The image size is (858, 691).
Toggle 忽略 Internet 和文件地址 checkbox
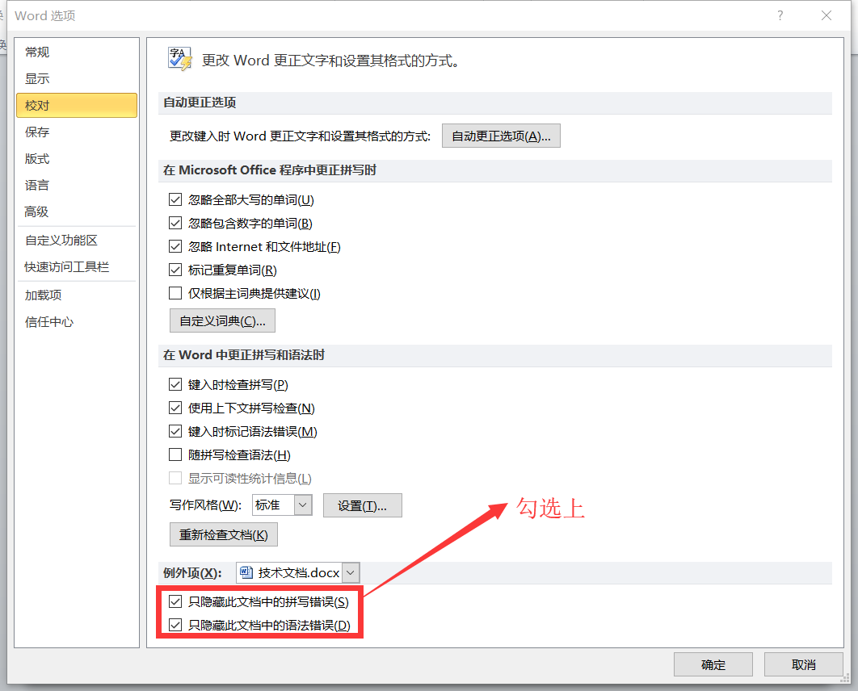(x=175, y=246)
